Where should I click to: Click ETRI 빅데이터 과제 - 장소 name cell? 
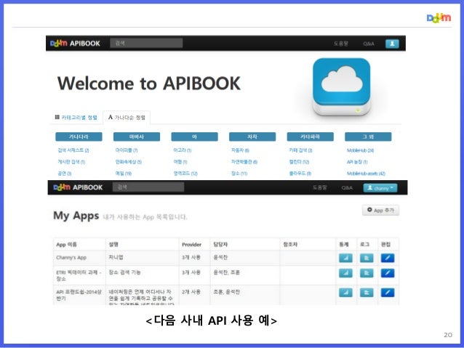tap(79, 275)
